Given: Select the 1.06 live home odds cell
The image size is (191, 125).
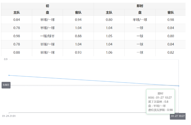Looking at the screenshot, I should [x=109, y=52].
